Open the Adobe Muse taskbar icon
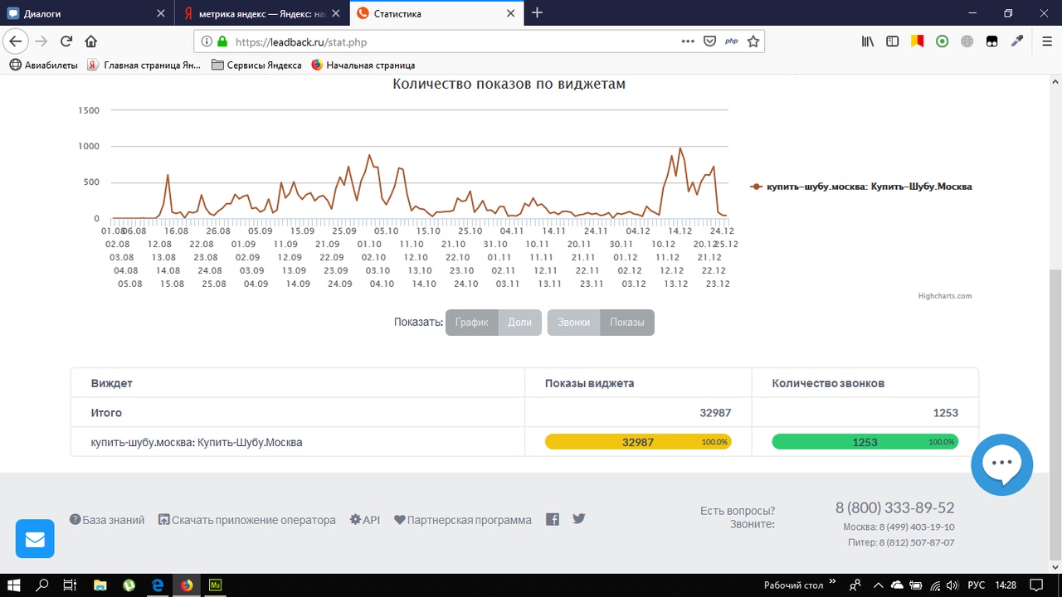 click(x=216, y=585)
